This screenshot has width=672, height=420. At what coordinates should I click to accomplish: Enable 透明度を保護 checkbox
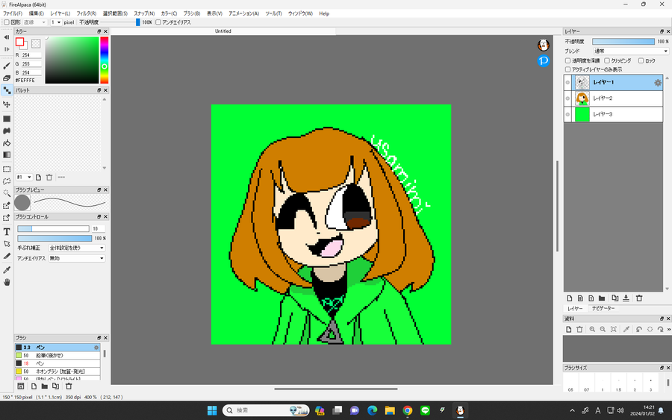568,60
